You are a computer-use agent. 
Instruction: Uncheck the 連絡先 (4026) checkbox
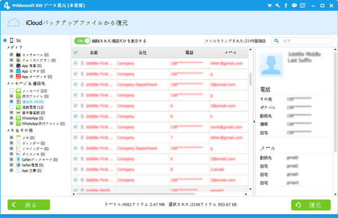11,101
